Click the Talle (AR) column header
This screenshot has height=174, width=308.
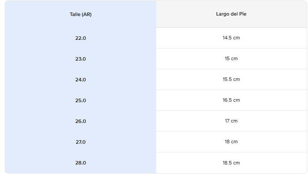(x=81, y=14)
